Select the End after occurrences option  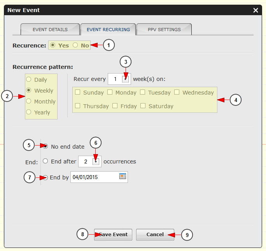click(x=45, y=161)
